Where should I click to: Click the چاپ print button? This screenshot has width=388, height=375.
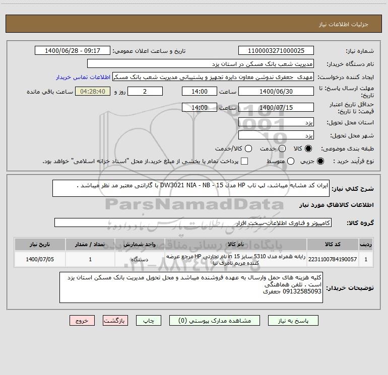point(149,321)
